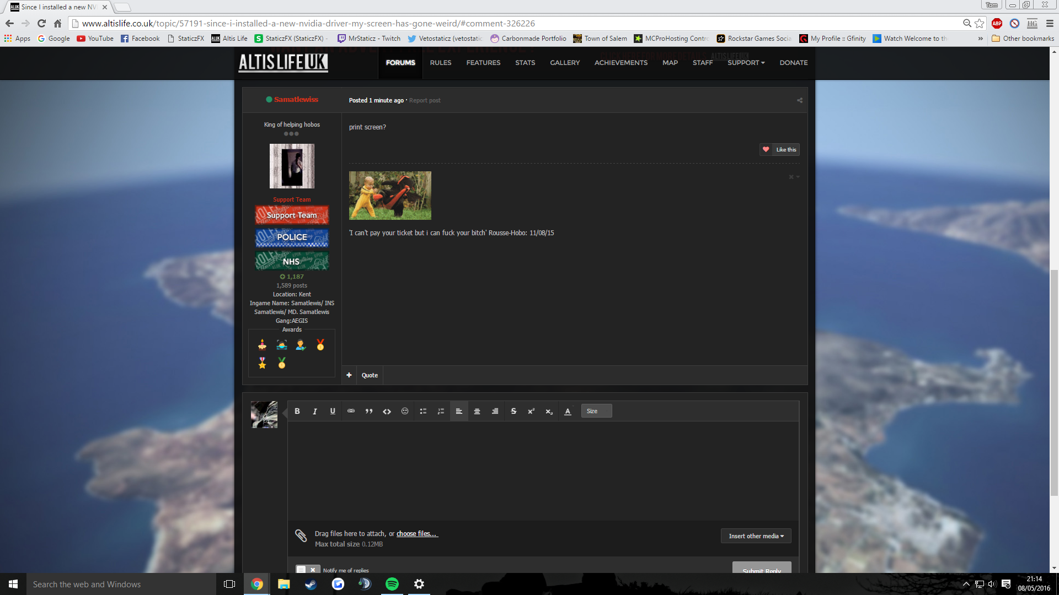Open the SUPPORT navigation dropdown
The height and width of the screenshot is (595, 1059).
coord(746,63)
